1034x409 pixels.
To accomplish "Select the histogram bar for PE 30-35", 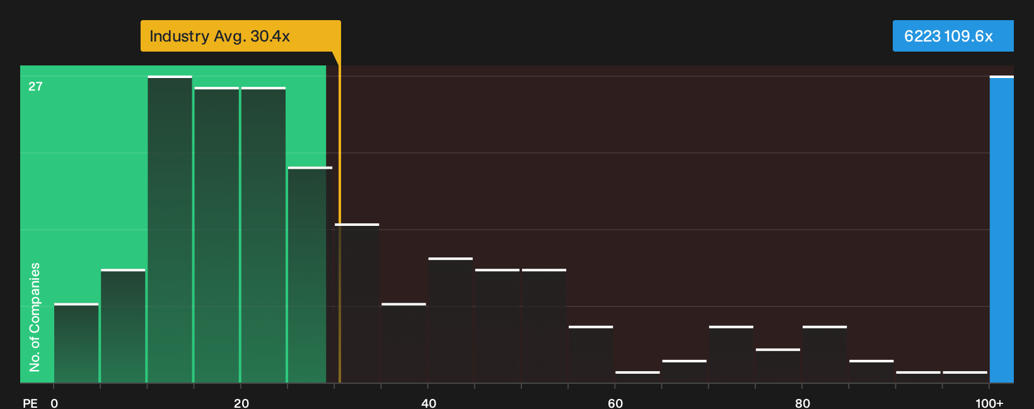I will [357, 303].
